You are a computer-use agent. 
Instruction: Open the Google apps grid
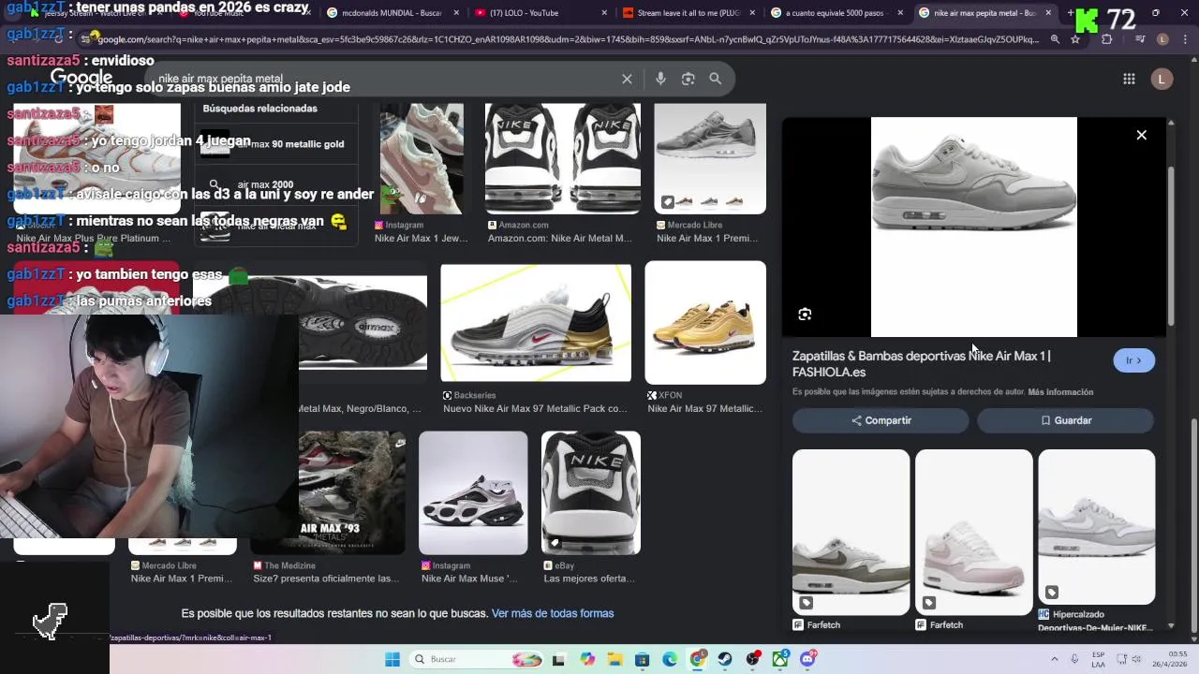click(1129, 79)
